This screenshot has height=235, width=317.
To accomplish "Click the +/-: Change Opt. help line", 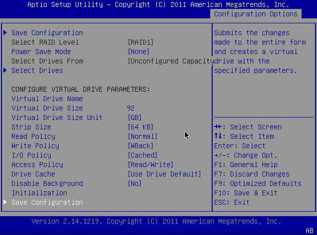I will click(x=245, y=155).
